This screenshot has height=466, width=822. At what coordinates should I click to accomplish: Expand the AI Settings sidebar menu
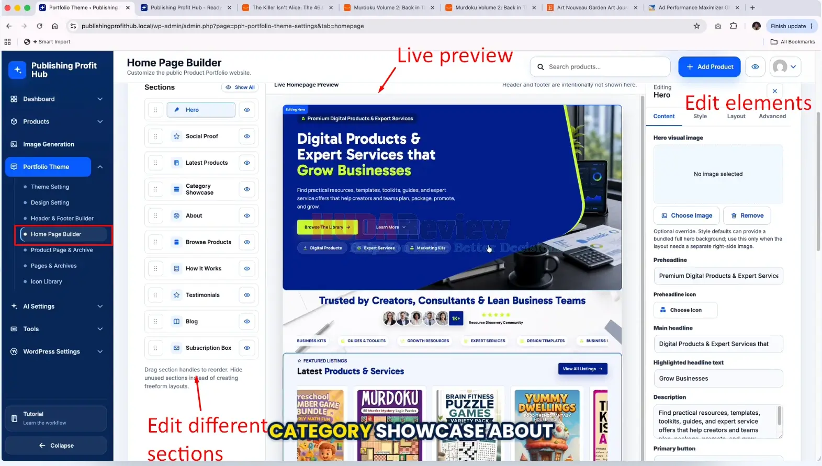click(100, 306)
